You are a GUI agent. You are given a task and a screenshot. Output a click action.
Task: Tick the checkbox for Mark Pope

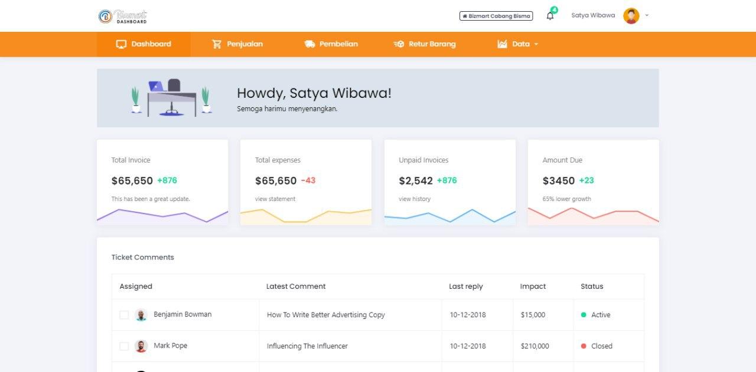point(124,346)
